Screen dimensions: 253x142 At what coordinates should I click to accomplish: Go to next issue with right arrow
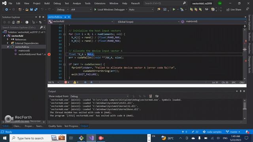coord(91,82)
